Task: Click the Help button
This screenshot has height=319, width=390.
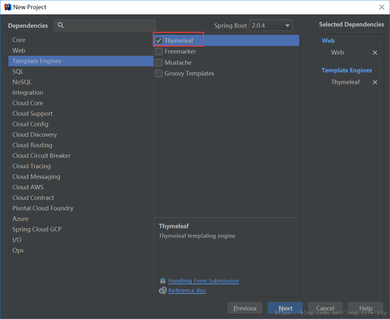Action: coord(365,308)
